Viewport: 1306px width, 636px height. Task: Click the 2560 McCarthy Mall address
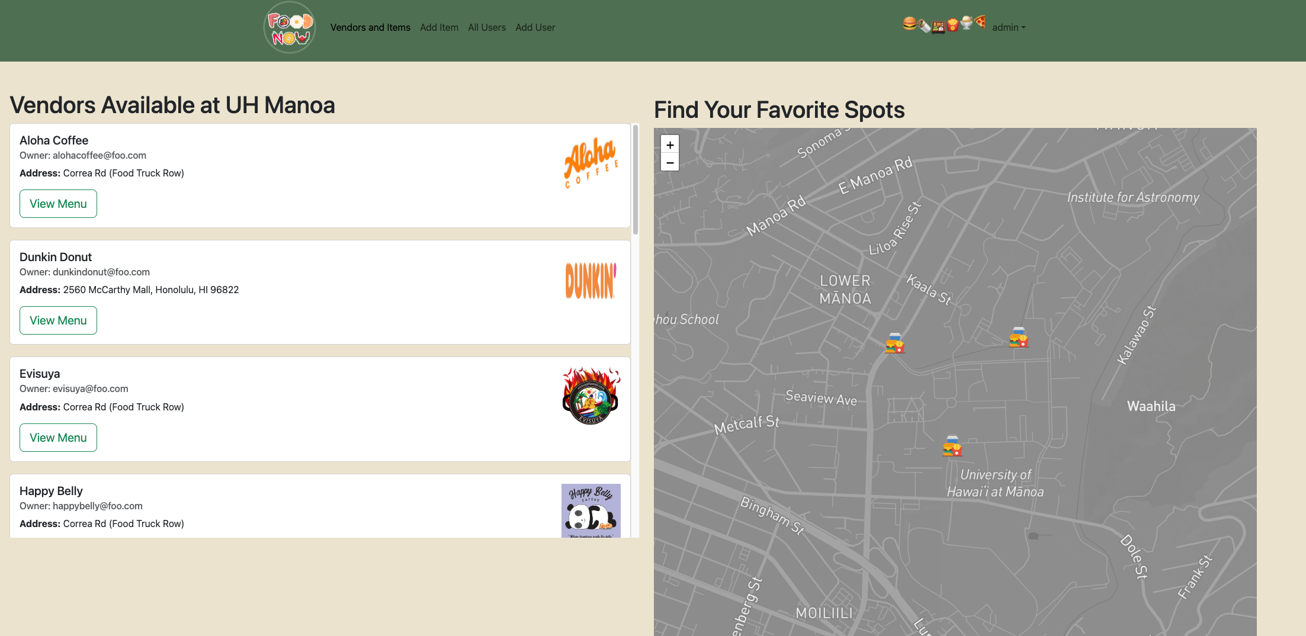click(151, 290)
